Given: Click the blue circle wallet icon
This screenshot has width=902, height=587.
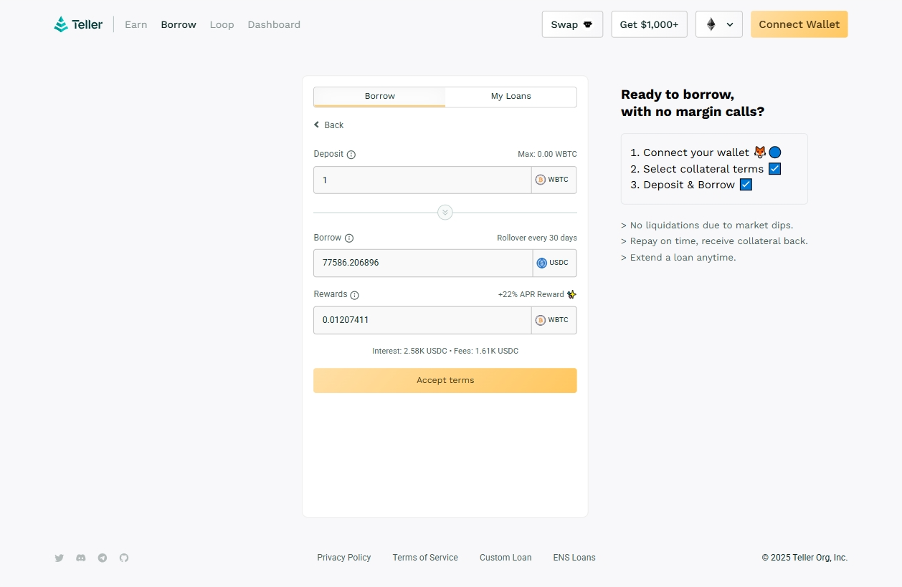Looking at the screenshot, I should [x=775, y=152].
